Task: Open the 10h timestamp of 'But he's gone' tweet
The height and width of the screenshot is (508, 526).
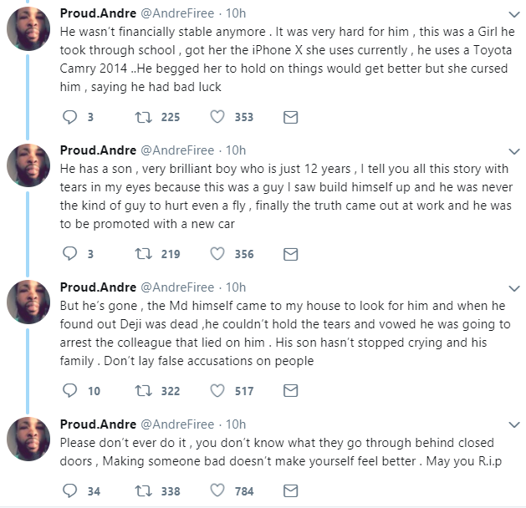Action: click(236, 287)
